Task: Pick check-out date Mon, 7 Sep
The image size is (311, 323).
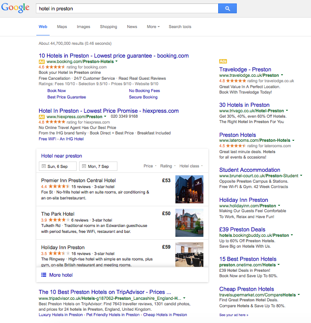Action: (x=98, y=166)
